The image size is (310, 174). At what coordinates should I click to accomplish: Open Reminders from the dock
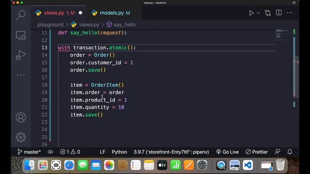(136, 165)
